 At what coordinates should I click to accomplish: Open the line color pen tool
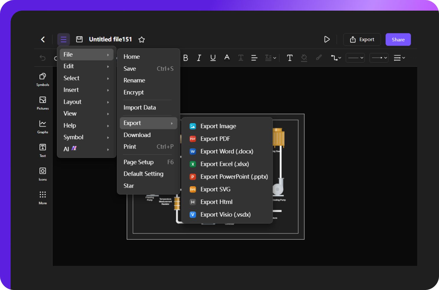click(x=319, y=57)
